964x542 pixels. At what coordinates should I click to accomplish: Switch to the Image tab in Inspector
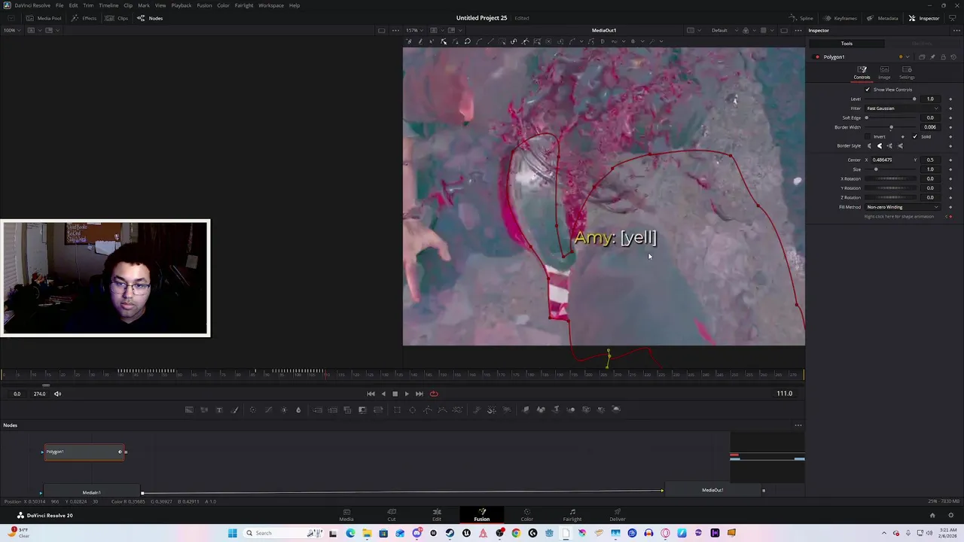pyautogui.click(x=884, y=73)
